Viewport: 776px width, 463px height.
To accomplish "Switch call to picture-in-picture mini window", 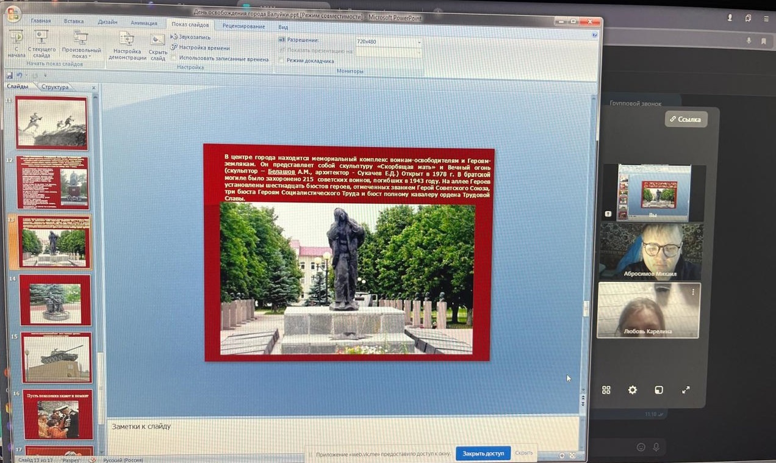I will 659,390.
